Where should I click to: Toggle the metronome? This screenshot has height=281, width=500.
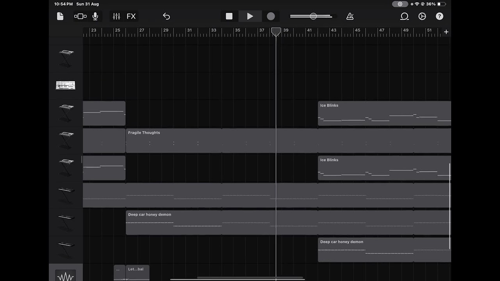coord(350,16)
